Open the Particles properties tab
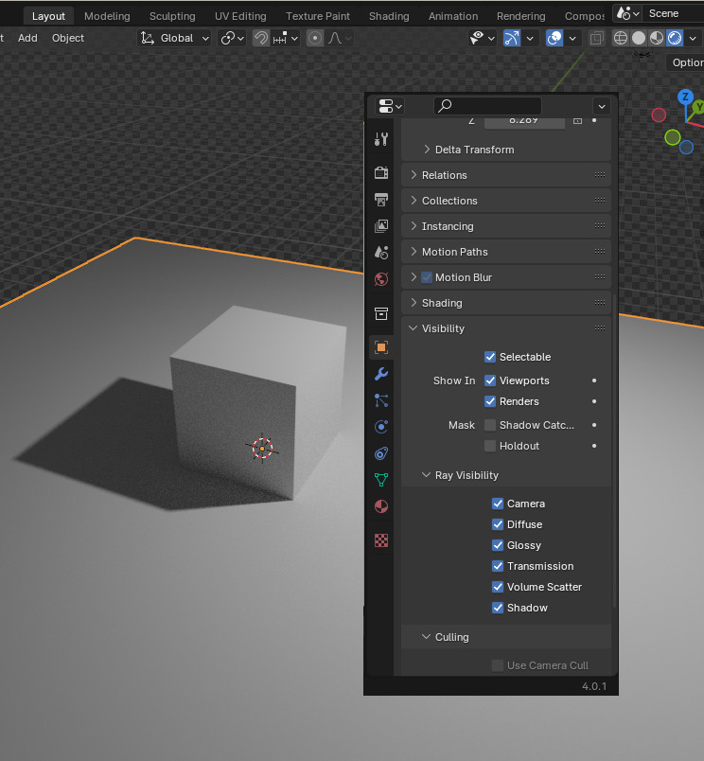Image resolution: width=704 pixels, height=761 pixels. (x=381, y=400)
